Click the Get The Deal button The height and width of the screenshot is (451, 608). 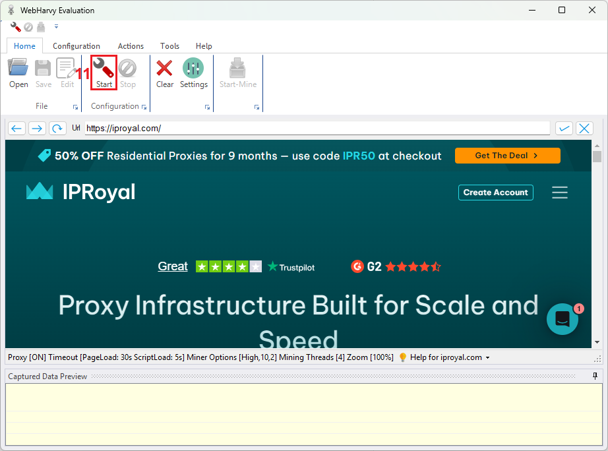(x=507, y=156)
